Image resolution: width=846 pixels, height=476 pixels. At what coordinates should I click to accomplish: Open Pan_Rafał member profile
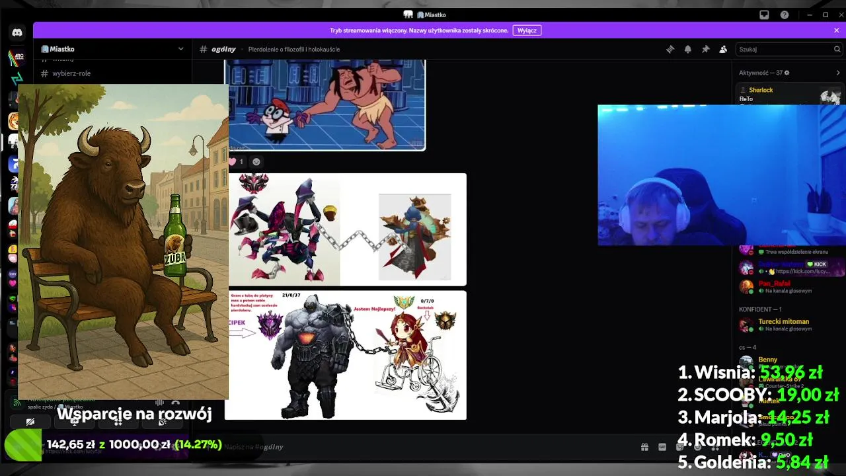pos(790,286)
